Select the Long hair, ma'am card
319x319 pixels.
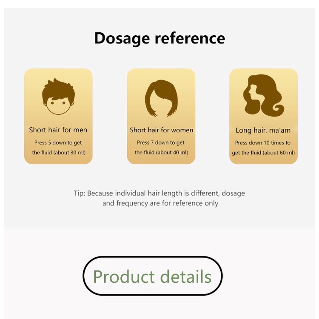(x=263, y=116)
